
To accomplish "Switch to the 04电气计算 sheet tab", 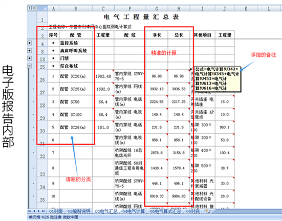I will tap(134, 211).
